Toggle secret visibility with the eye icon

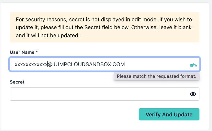[193, 94]
